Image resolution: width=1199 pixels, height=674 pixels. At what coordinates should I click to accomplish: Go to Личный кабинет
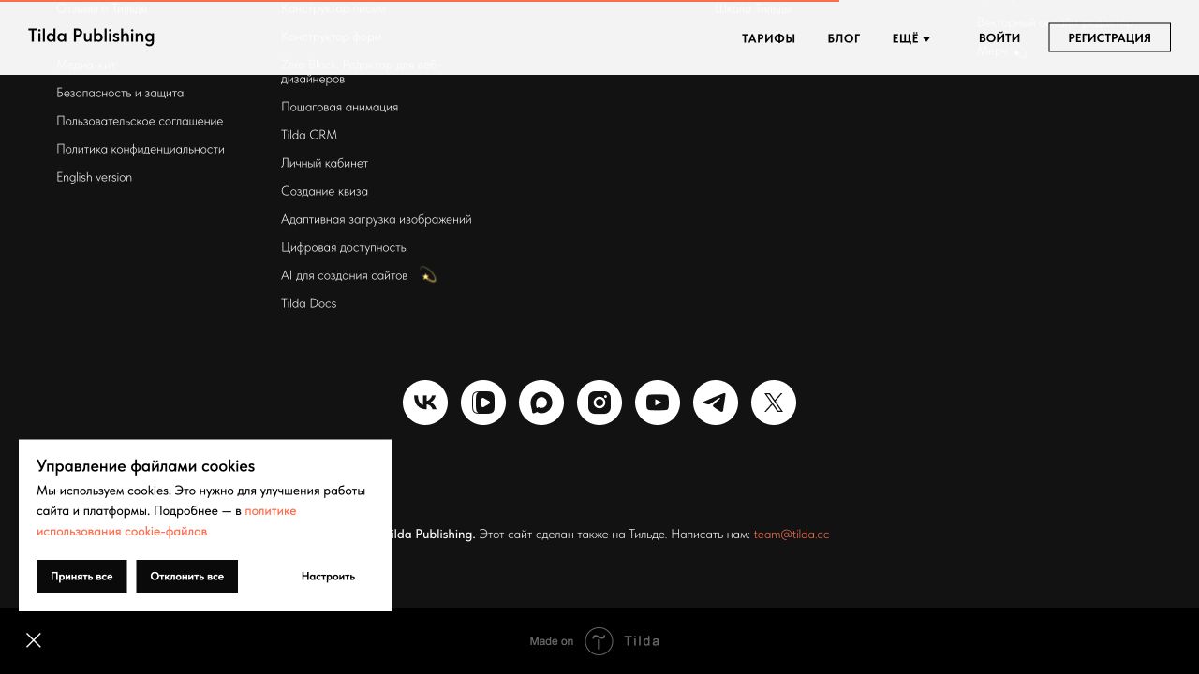324,163
